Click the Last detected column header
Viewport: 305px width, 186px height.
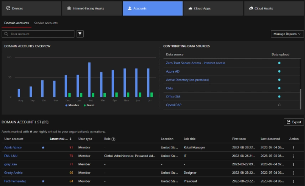pyautogui.click(x=270, y=139)
